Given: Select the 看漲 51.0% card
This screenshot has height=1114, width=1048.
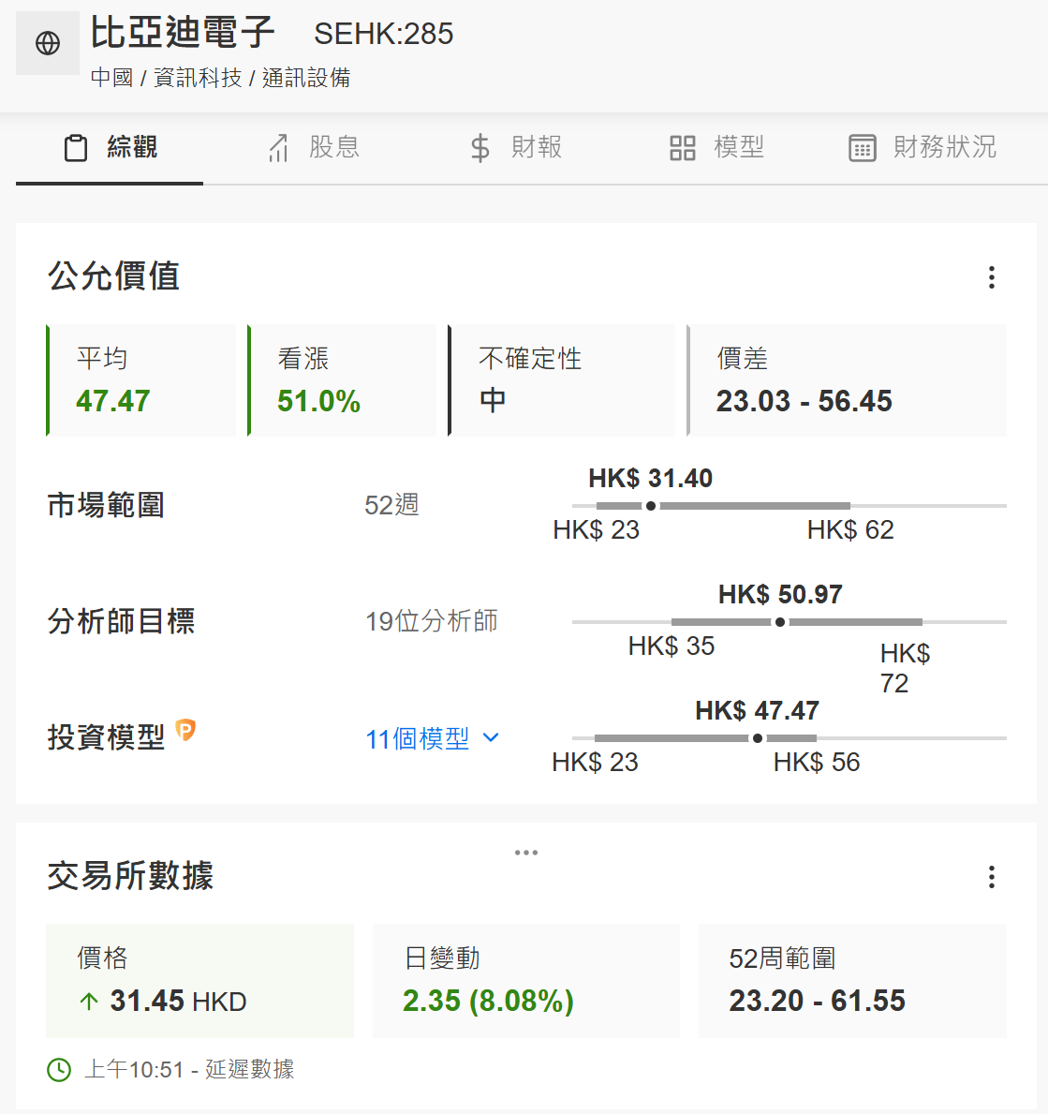Looking at the screenshot, I should coord(342,380).
